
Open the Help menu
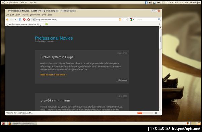[50, 15]
